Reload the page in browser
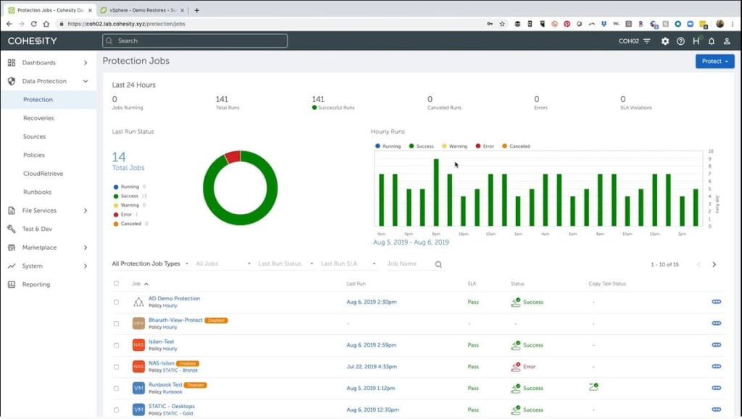This screenshot has height=419, width=742. [33, 24]
